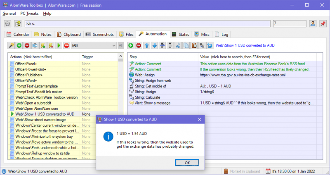
Task: Close the USD to AUD dialog
Action: [x=200, y=119]
